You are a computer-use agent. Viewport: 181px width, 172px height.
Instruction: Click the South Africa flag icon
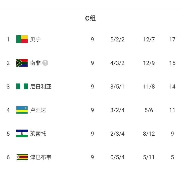(x=22, y=63)
